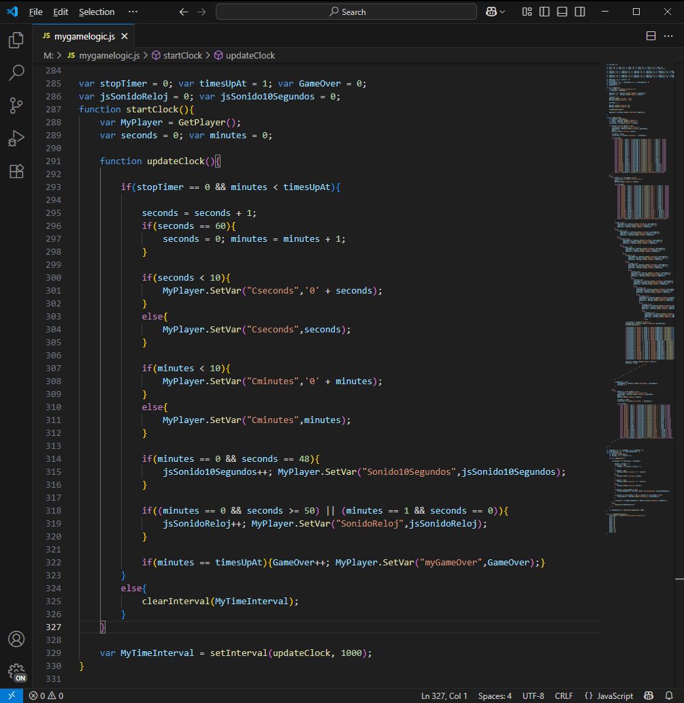684x703 pixels.
Task: Open the JavaScript language mode selector
Action: pos(615,696)
